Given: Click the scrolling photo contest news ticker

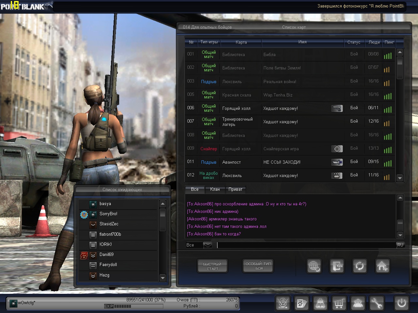Looking at the screenshot, I should [361, 6].
